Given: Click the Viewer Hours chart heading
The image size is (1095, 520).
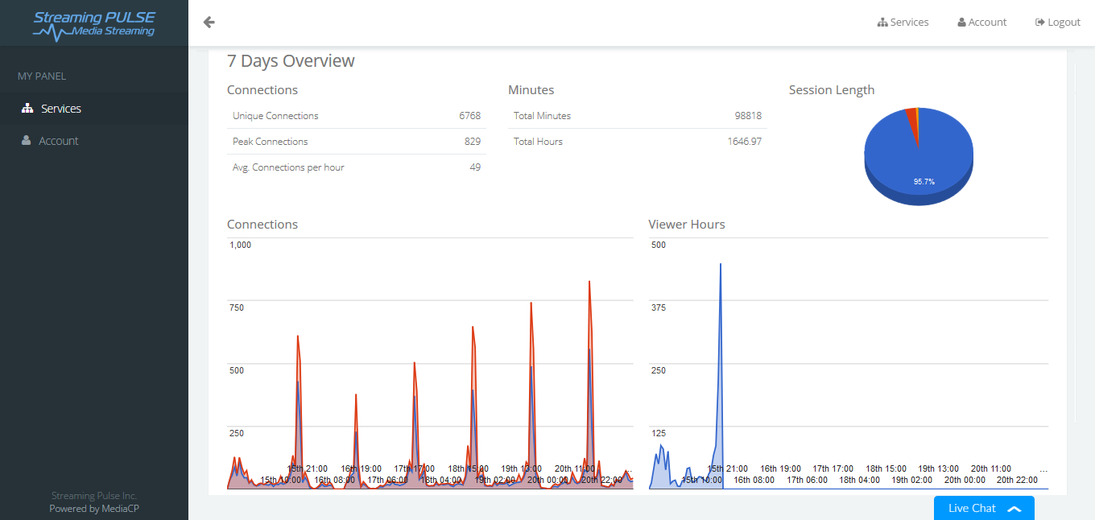Looking at the screenshot, I should click(x=687, y=225).
